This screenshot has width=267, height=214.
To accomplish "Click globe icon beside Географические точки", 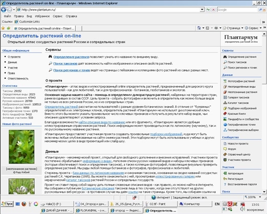I will [x=225, y=125].
